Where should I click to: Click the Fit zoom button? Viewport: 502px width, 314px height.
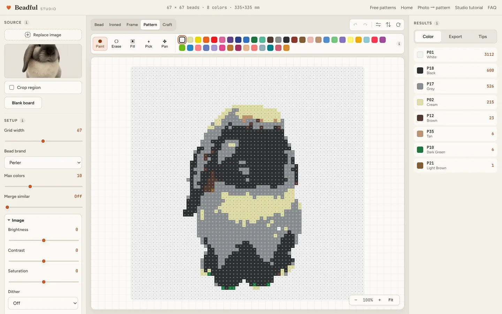(x=391, y=300)
